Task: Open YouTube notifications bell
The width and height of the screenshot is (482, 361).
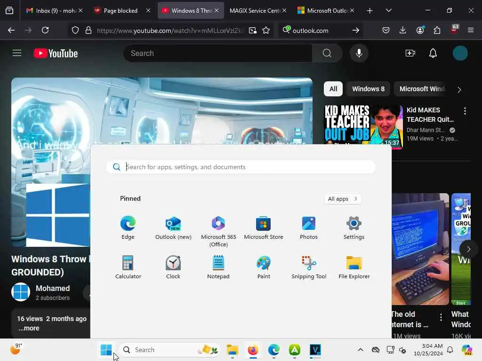Action: 433,53
